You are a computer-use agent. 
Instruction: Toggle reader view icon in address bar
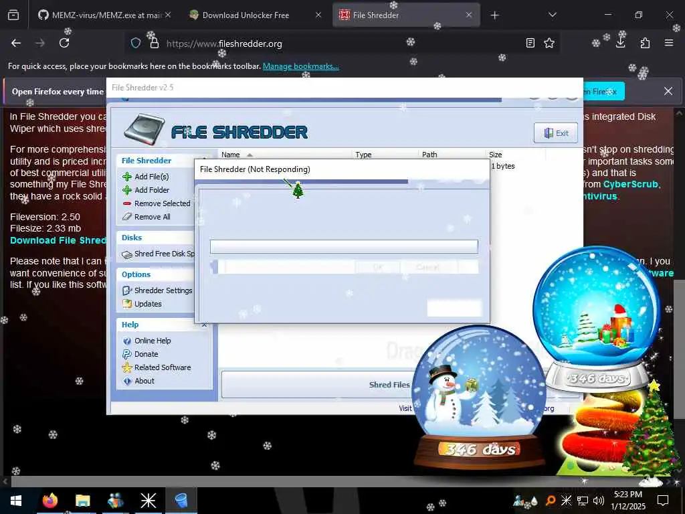coord(530,43)
